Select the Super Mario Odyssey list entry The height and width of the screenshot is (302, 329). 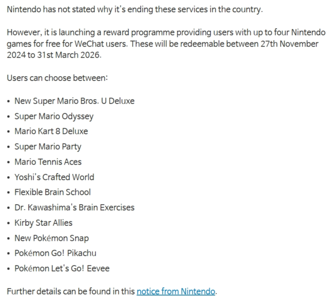(54, 116)
